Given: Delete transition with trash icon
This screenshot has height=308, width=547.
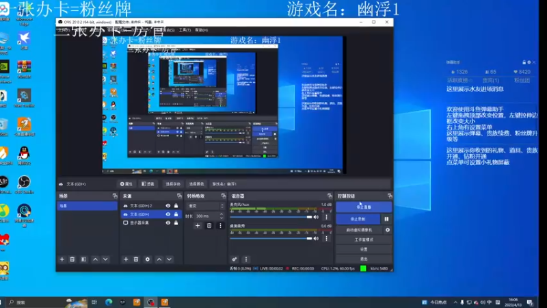Looking at the screenshot, I should tap(209, 226).
